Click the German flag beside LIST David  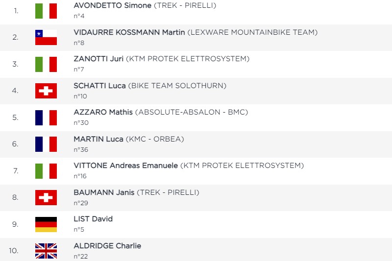(x=46, y=224)
